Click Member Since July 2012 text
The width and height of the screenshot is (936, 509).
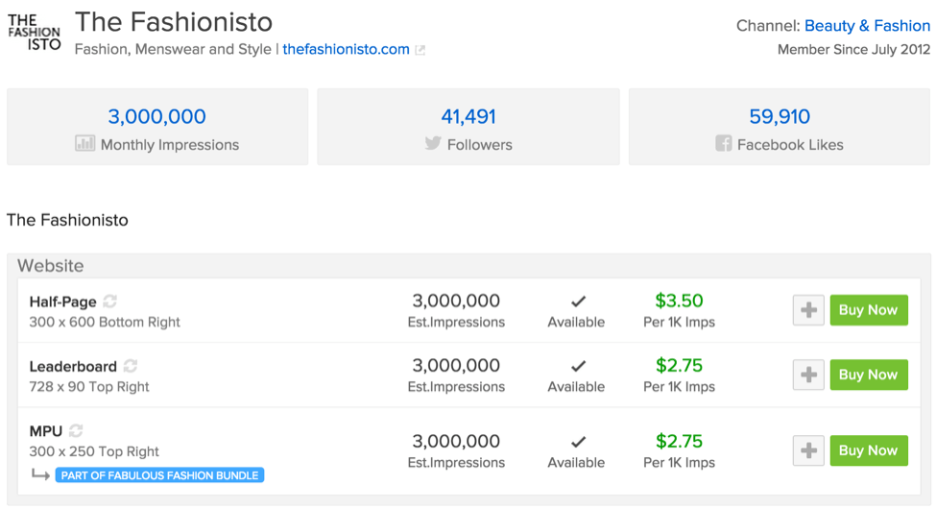(x=853, y=50)
